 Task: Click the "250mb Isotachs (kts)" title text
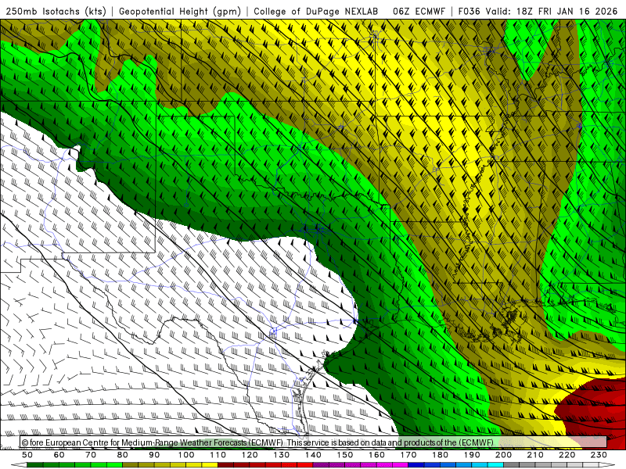click(x=56, y=11)
